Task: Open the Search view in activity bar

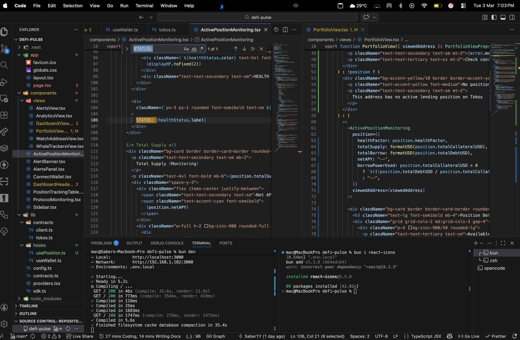Action: (x=4, y=65)
